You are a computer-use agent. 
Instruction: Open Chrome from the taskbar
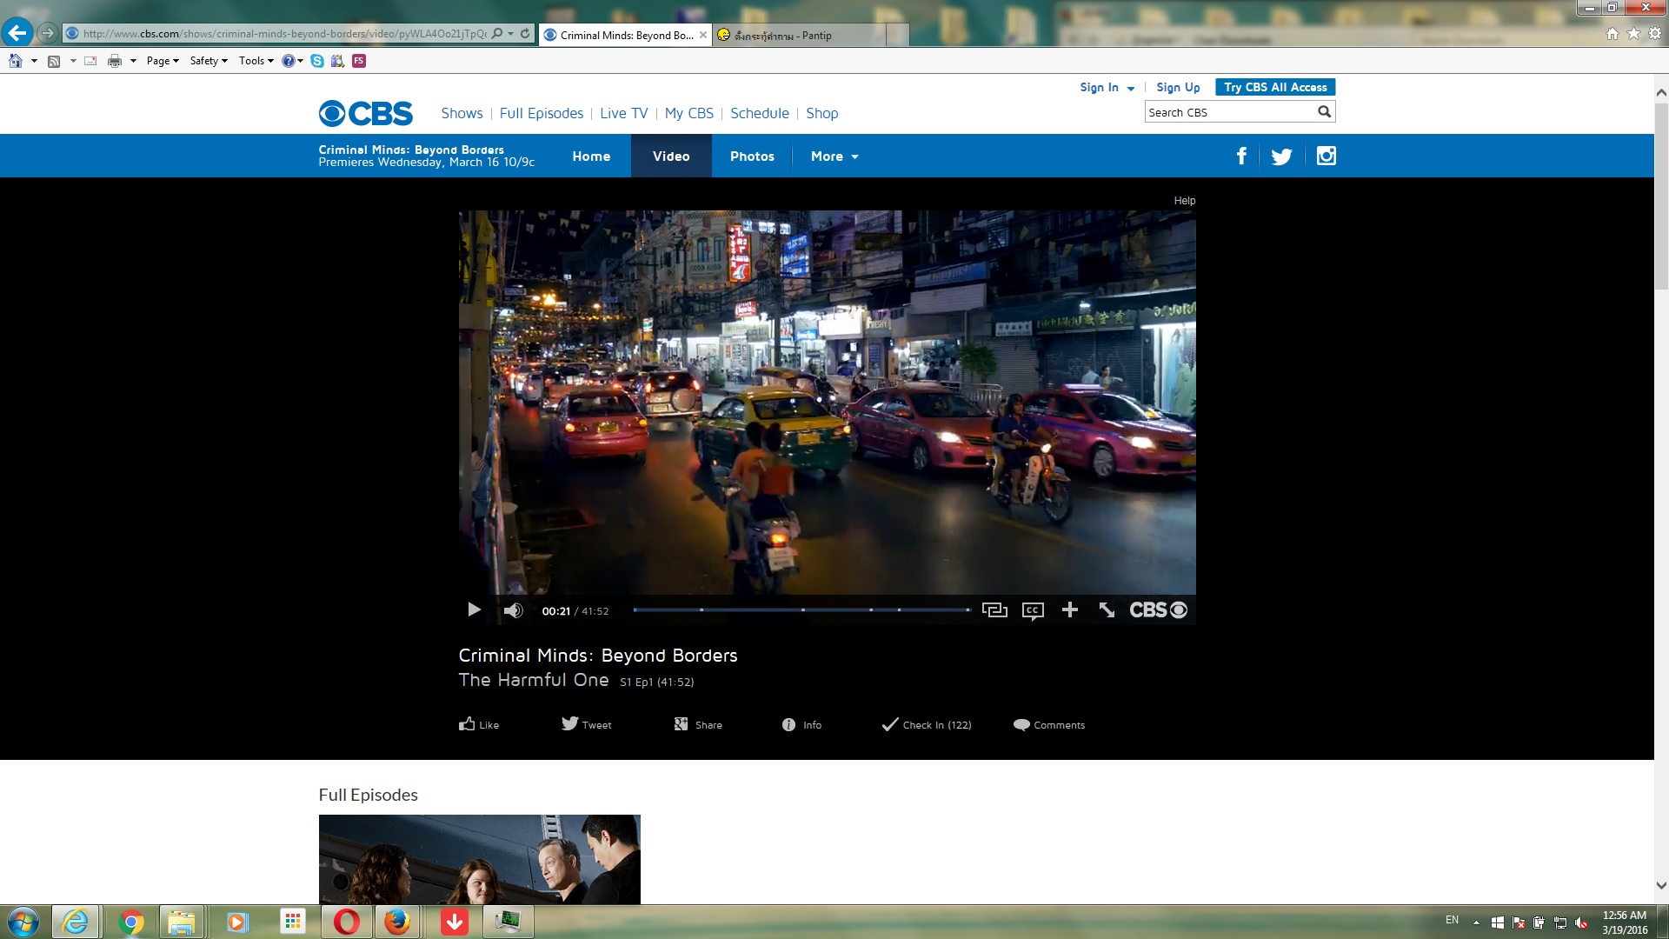[130, 922]
